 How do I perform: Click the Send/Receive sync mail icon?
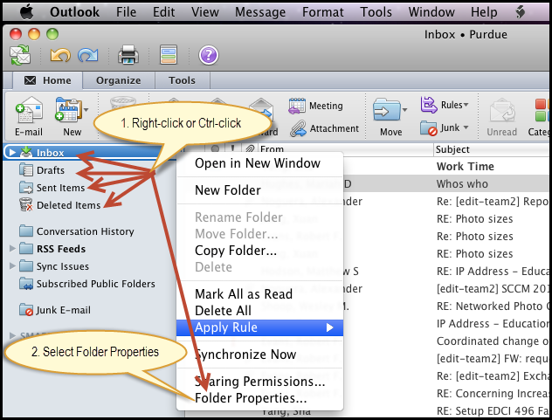tap(20, 55)
